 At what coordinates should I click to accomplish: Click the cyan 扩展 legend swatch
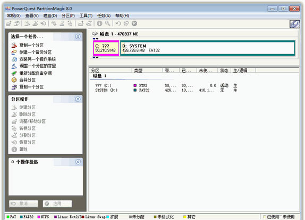coord(107,217)
